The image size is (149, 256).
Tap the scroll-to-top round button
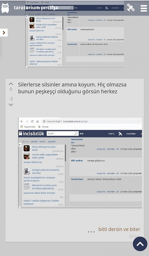(x=140, y=244)
